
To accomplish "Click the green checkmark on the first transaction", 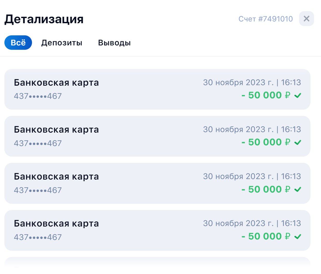I will coord(298,95).
